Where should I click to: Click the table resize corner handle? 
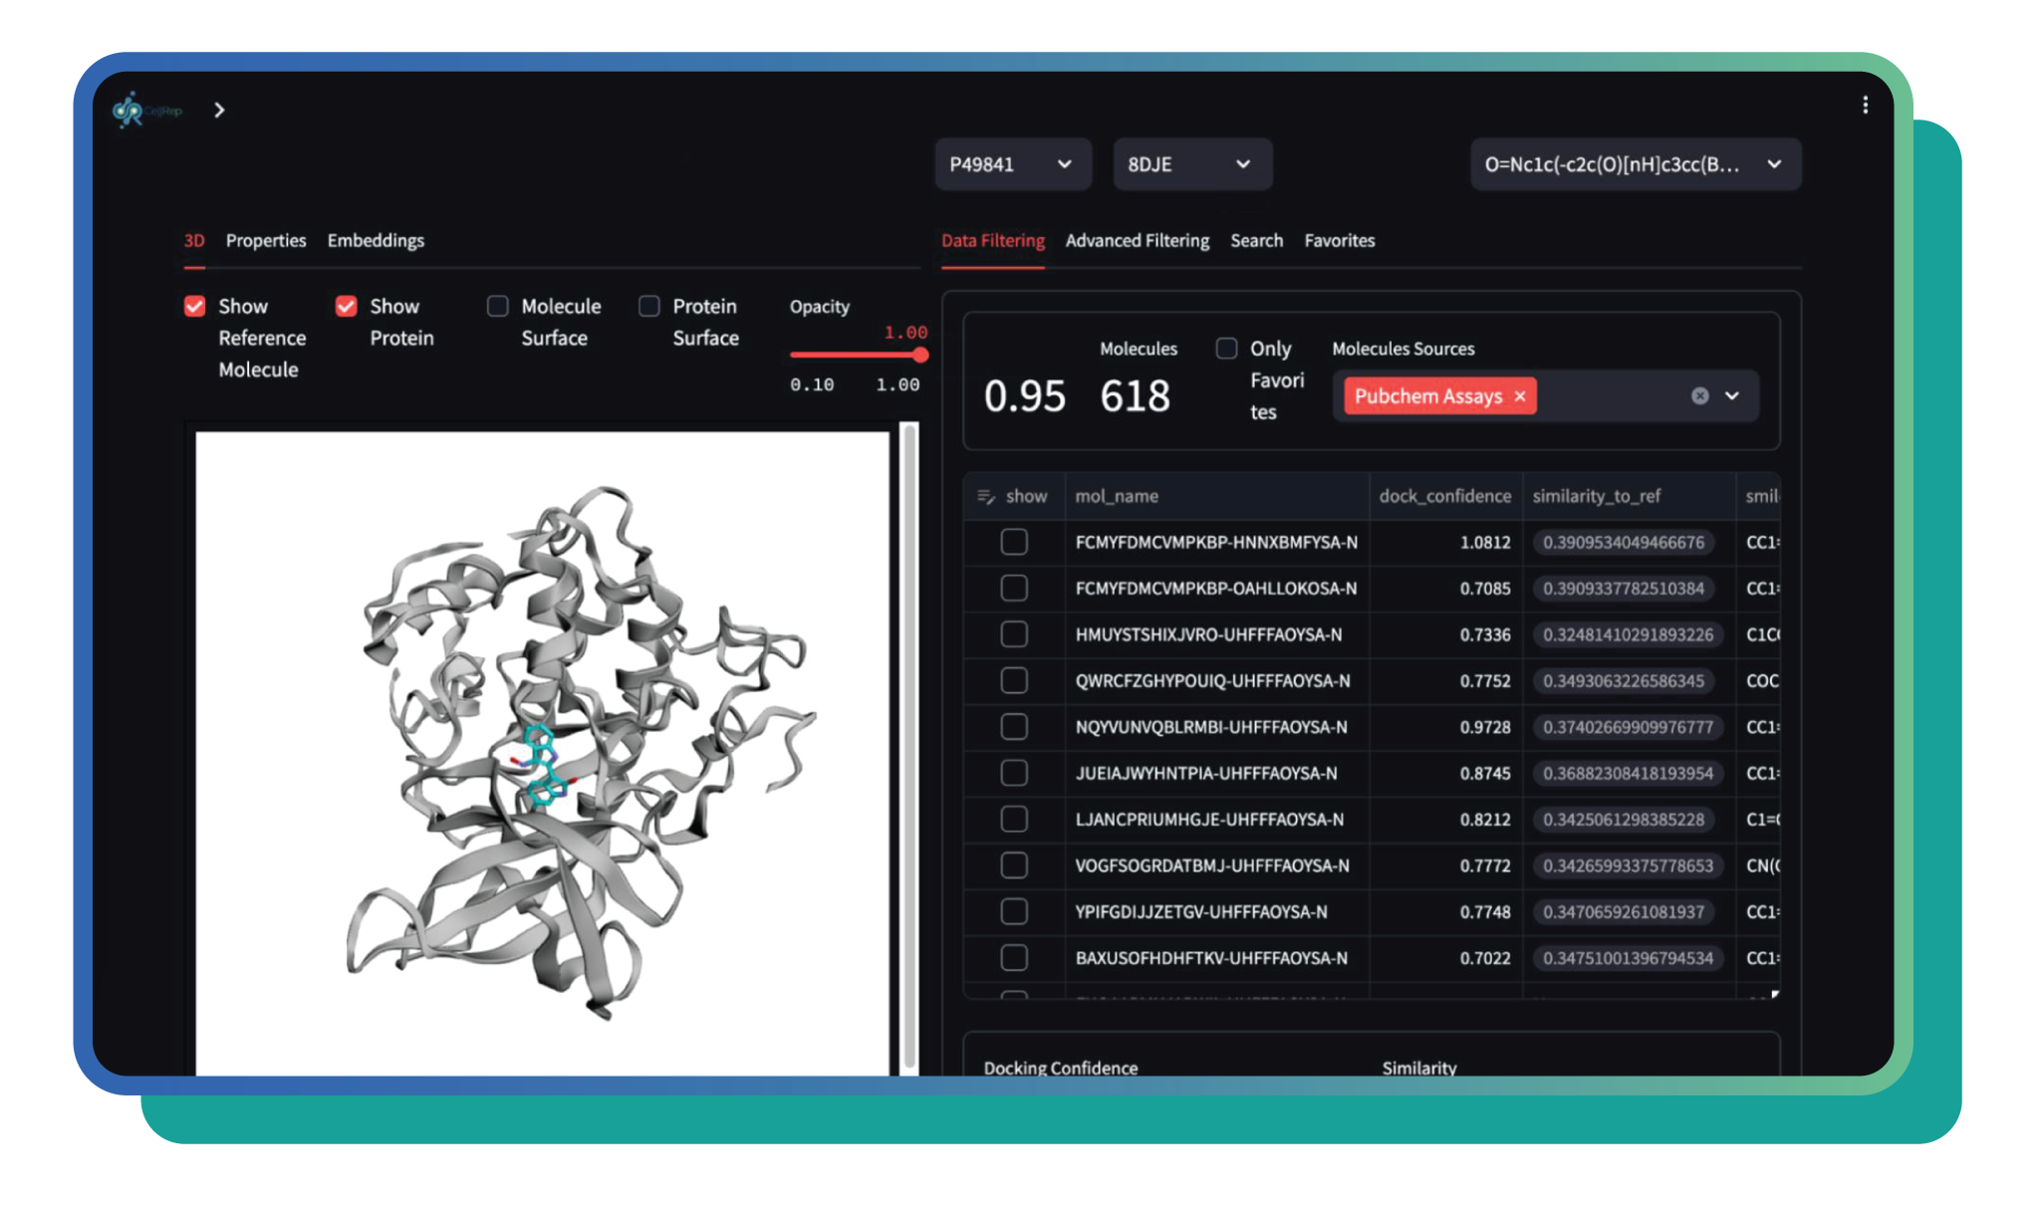coord(1774,994)
